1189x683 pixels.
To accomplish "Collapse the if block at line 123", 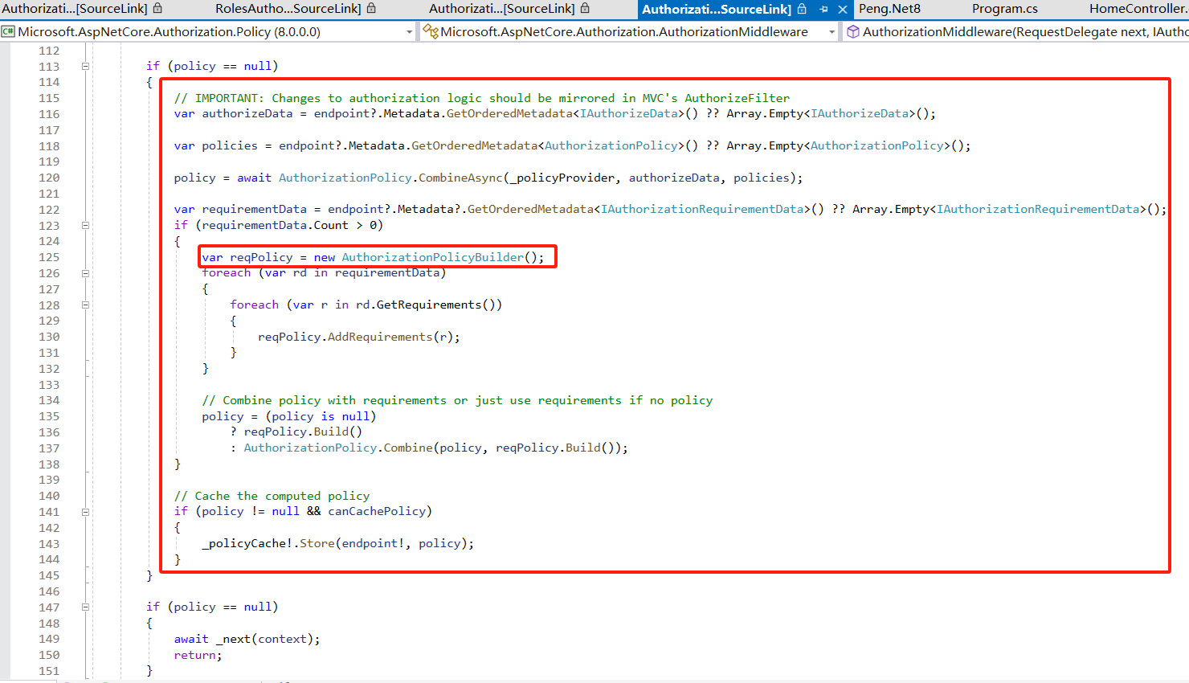I will pyautogui.click(x=85, y=226).
